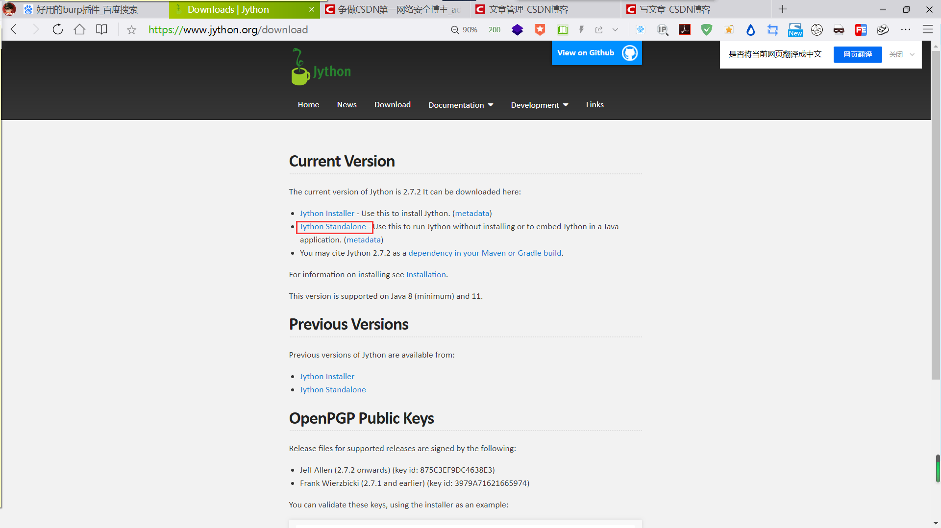Click the incognito hat and glasses extension
This screenshot has width=941, height=528.
click(839, 30)
